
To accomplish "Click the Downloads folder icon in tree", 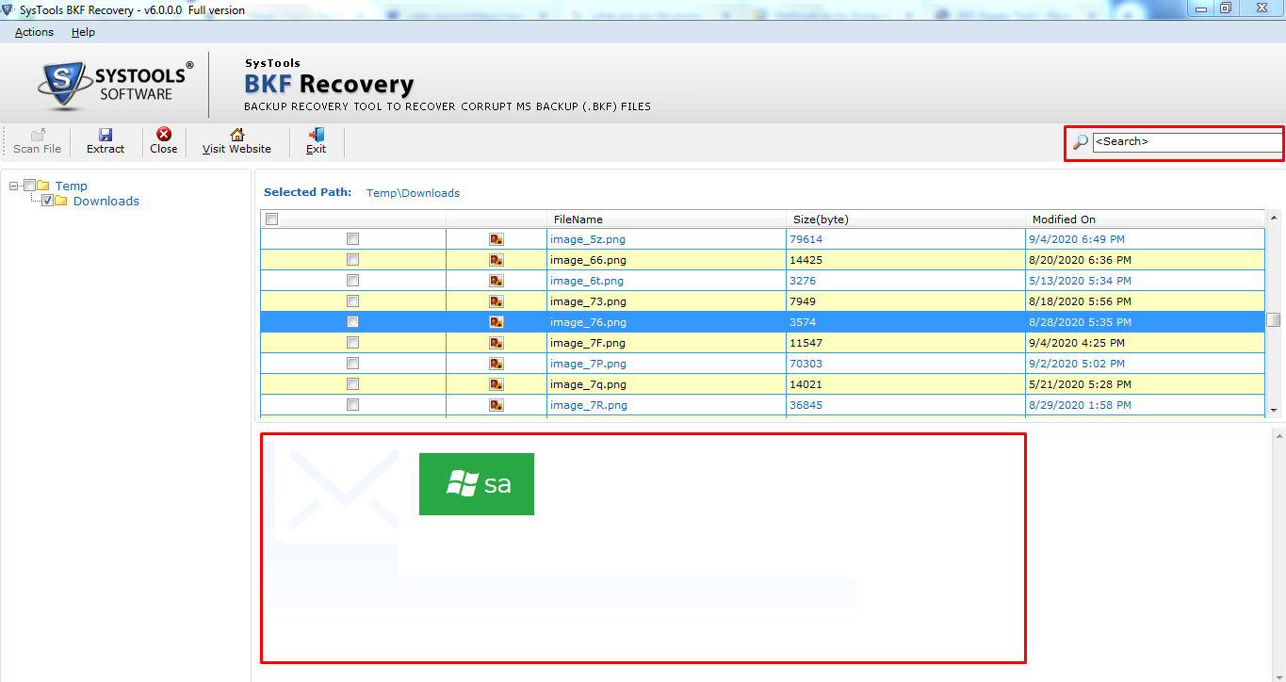I will click(61, 201).
